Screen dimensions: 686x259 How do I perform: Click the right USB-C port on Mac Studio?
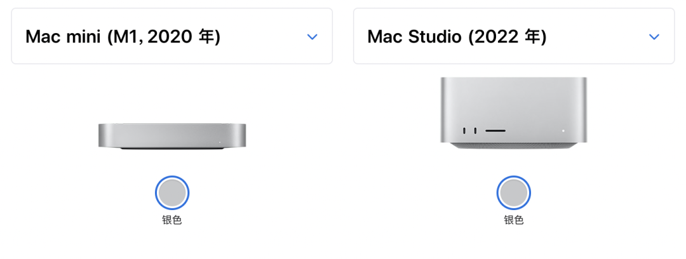click(x=476, y=131)
